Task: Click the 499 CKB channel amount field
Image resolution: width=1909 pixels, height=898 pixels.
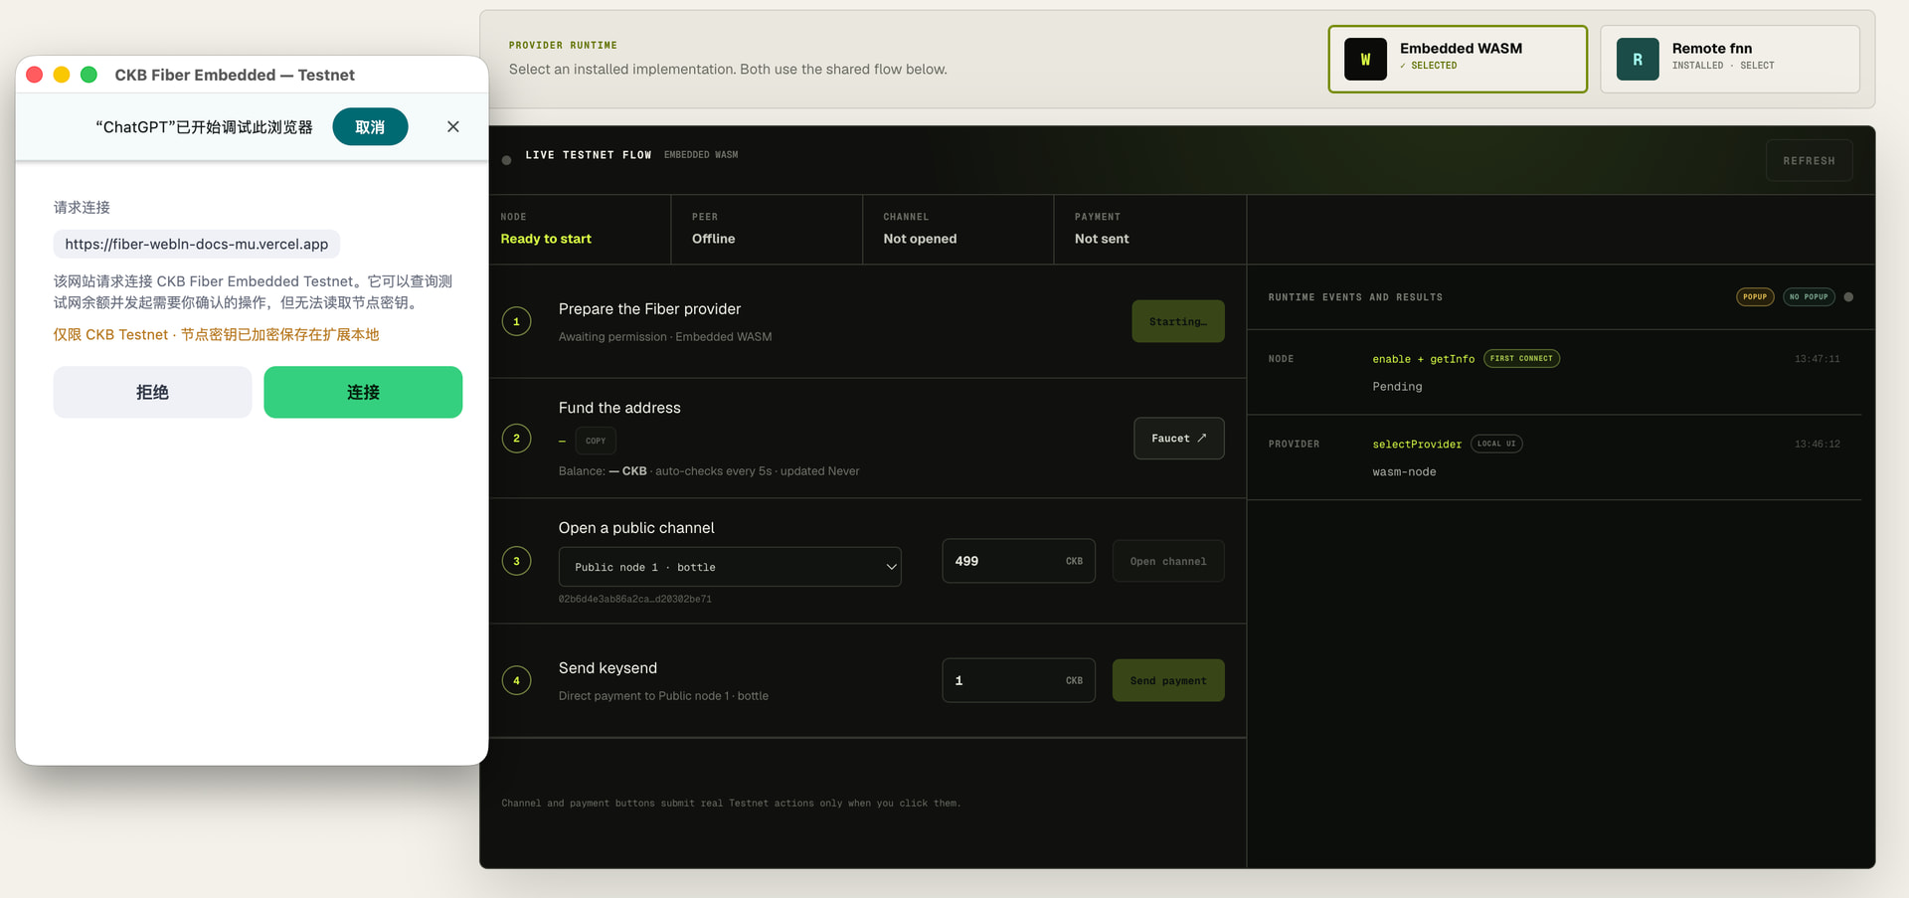Action: point(1018,561)
